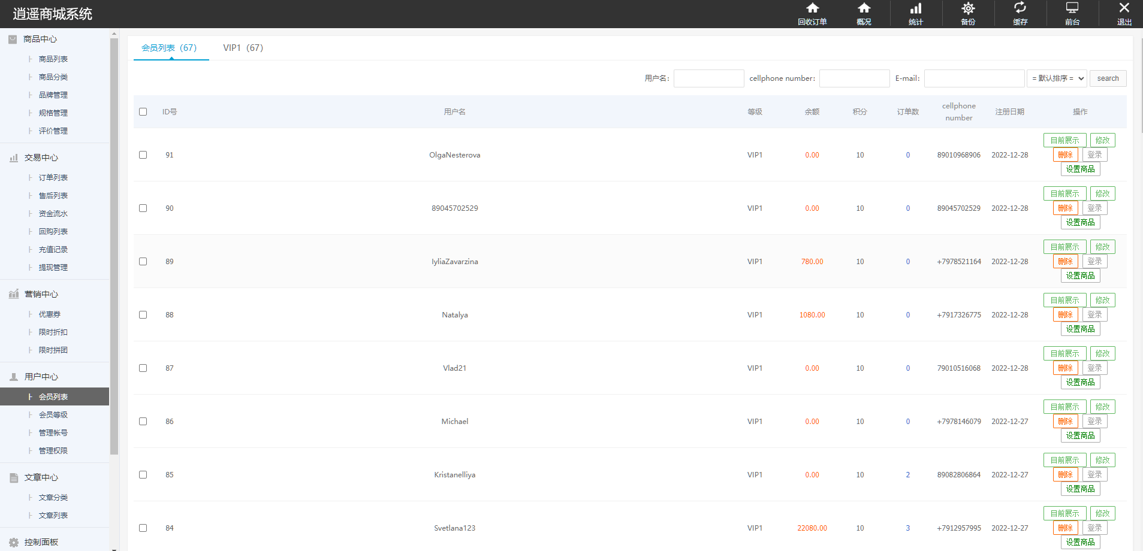The image size is (1143, 551).
Task: Click the cellphone number search field
Action: (x=854, y=78)
